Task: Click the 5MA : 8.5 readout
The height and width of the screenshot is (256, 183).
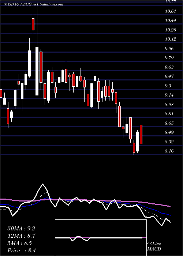Action: (20, 243)
